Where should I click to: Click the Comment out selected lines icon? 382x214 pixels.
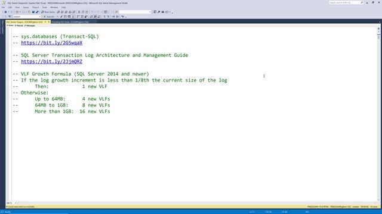(104, 17)
